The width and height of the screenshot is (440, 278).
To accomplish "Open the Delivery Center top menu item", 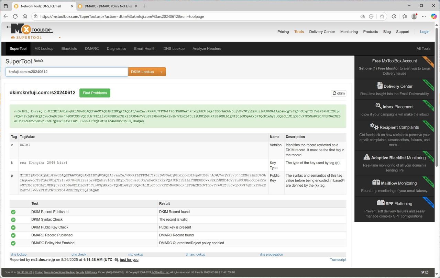I will [322, 32].
